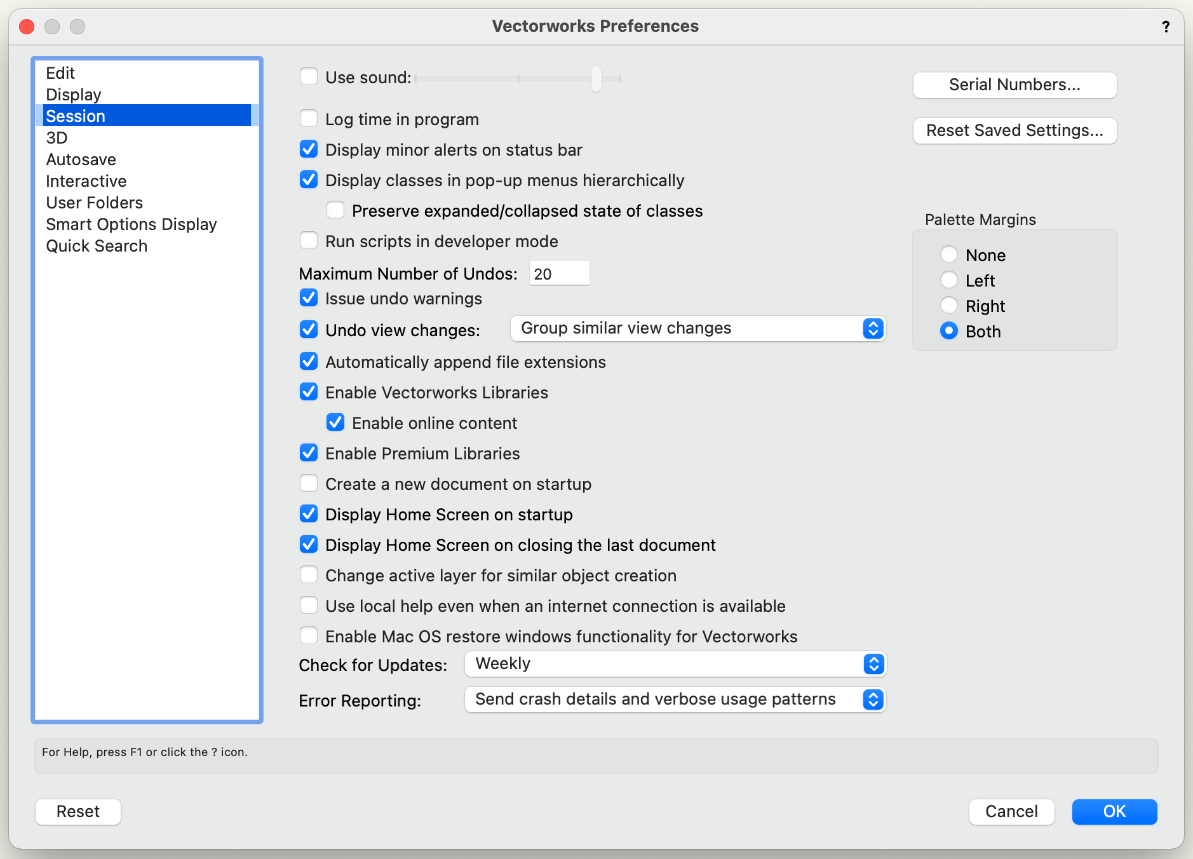Open the Group similar view changes dropdown
The image size is (1193, 859).
point(698,328)
